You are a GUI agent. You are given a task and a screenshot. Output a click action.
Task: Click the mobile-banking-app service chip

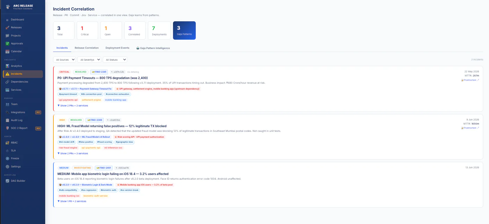[116, 100]
